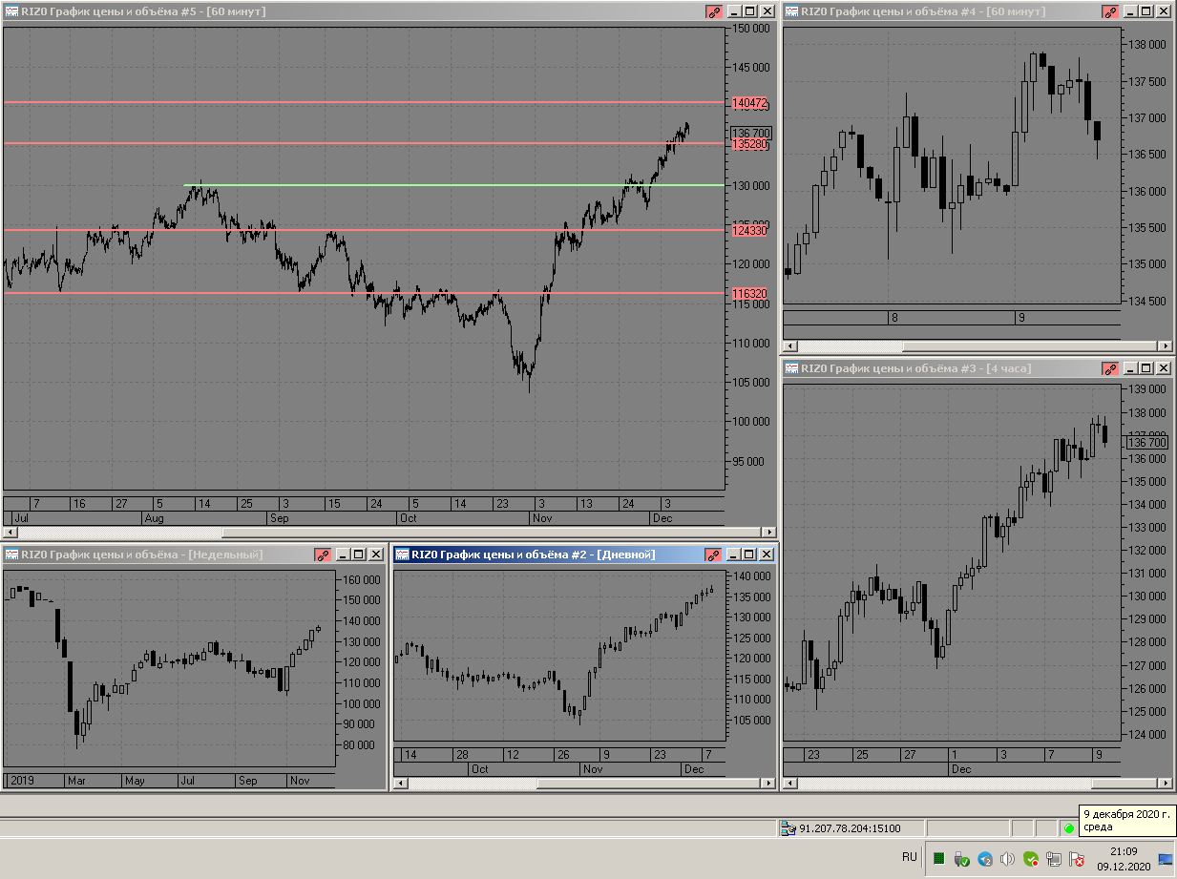Maximize the chart #4 window
The width and height of the screenshot is (1177, 879).
1145,12
